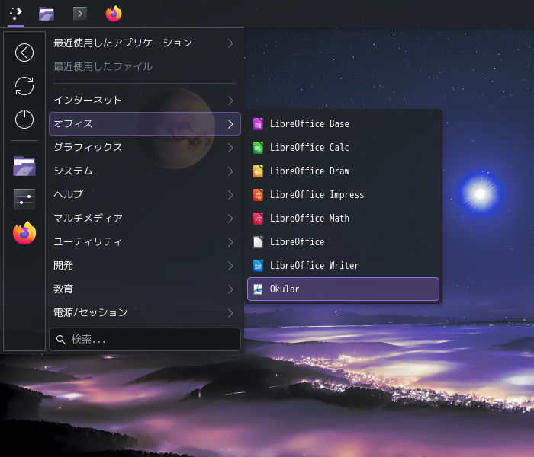This screenshot has width=534, height=457.
Task: Launch the terminal from the top panel
Action: click(x=80, y=14)
